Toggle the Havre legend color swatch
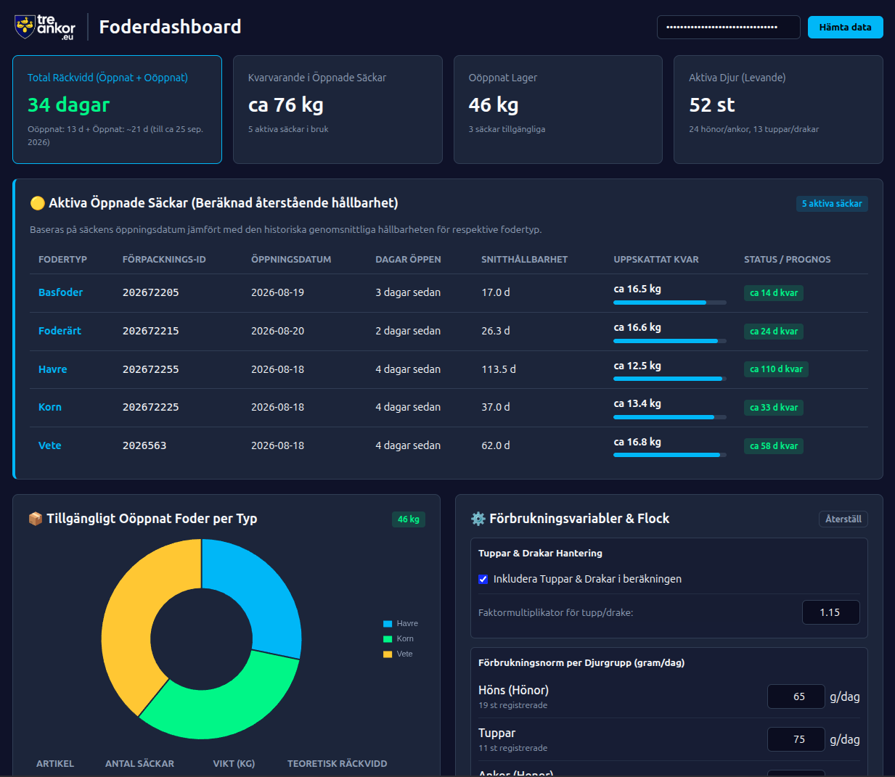 (388, 624)
